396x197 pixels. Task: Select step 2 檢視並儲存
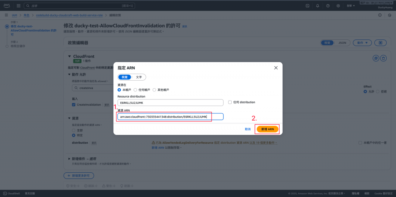point(18,46)
